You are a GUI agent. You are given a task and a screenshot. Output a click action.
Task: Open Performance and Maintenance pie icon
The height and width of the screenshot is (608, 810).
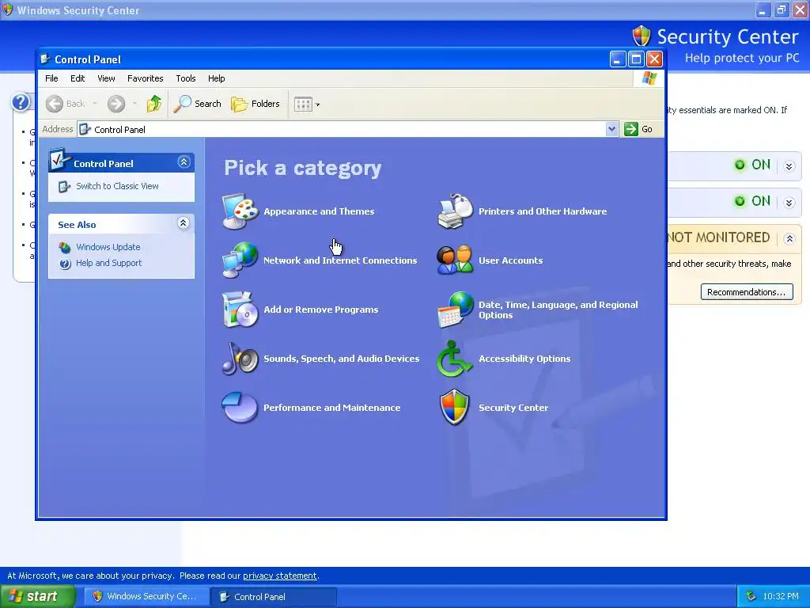tap(240, 408)
